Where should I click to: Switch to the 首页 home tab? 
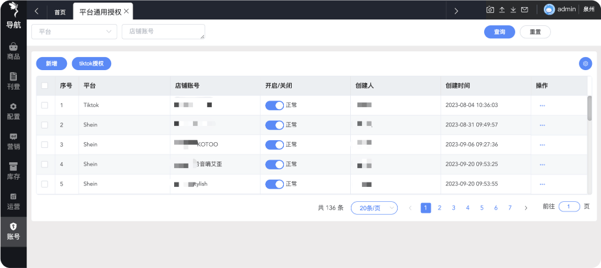[x=60, y=12]
